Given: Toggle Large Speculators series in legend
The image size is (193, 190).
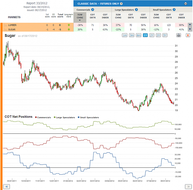Looking at the screenshot, I should 64,117.
